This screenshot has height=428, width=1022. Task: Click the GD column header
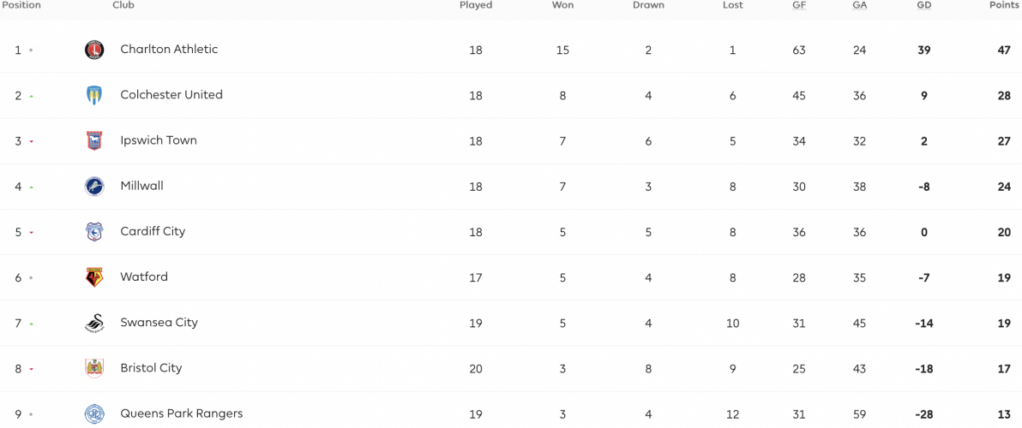tap(924, 5)
